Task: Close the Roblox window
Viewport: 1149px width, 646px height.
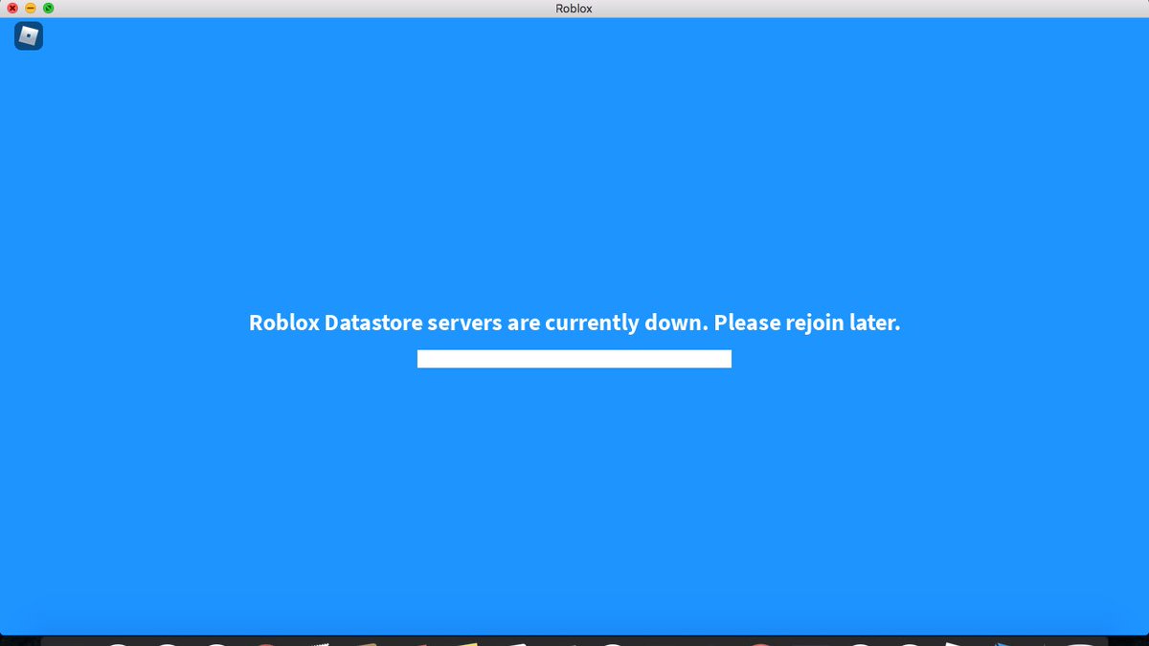Action: [12, 9]
